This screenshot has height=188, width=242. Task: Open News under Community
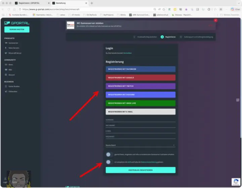11,65
